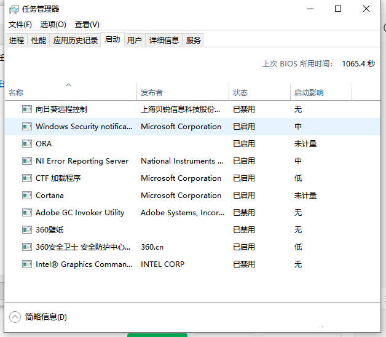The height and width of the screenshot is (337, 386).
Task: Click the Task Manager title bar icon
Action: [x=14, y=9]
